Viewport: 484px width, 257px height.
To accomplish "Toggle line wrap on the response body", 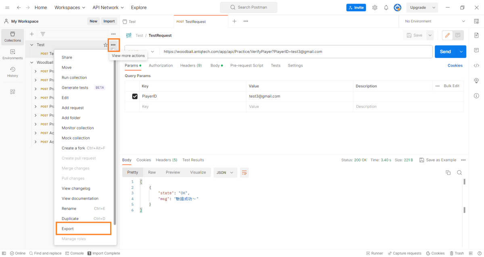I will (x=244, y=172).
